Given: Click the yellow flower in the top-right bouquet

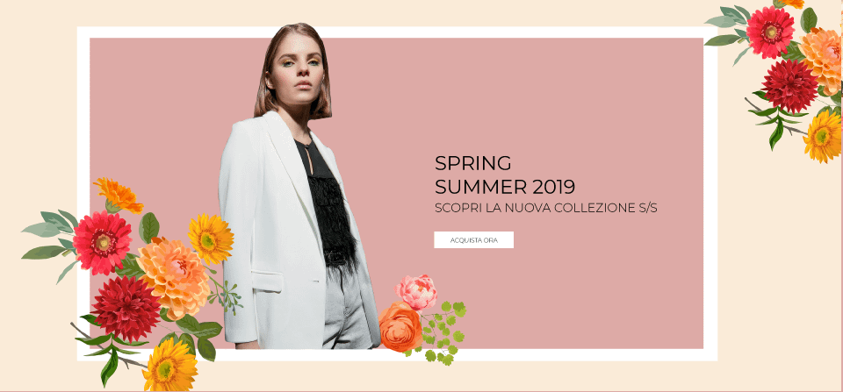Looking at the screenshot, I should click(823, 137).
